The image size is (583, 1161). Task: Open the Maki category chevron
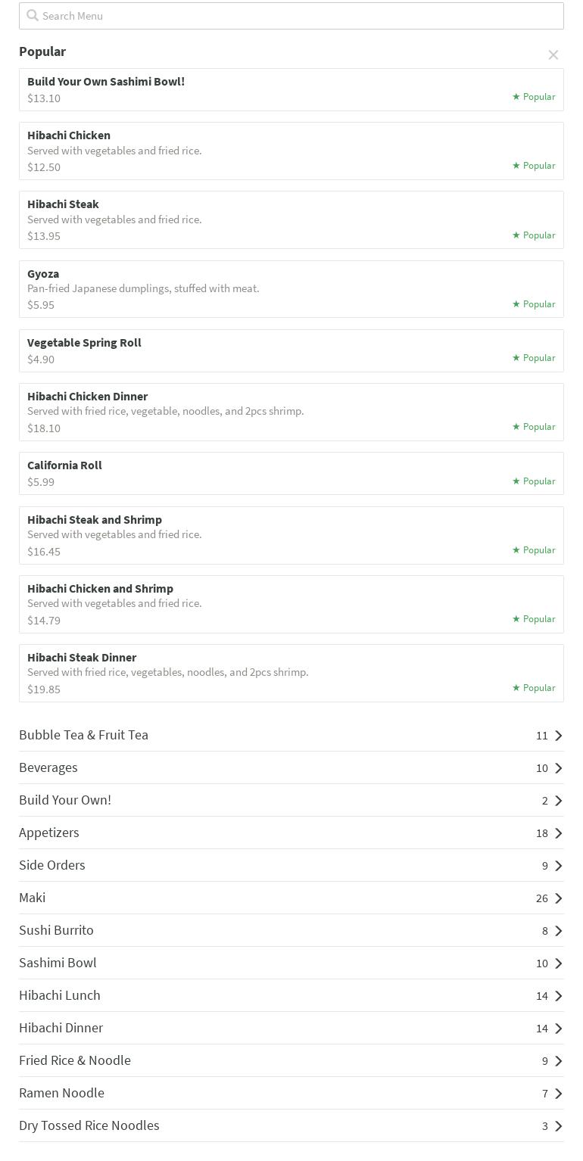(x=559, y=898)
